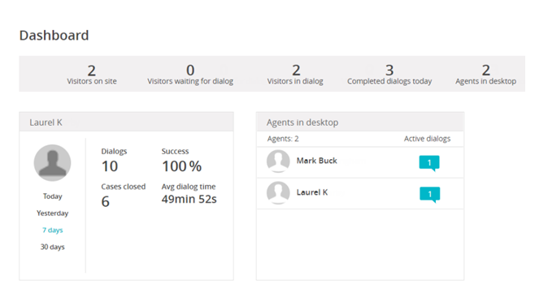
Task: Select the 7 days period
Action: [x=53, y=230]
